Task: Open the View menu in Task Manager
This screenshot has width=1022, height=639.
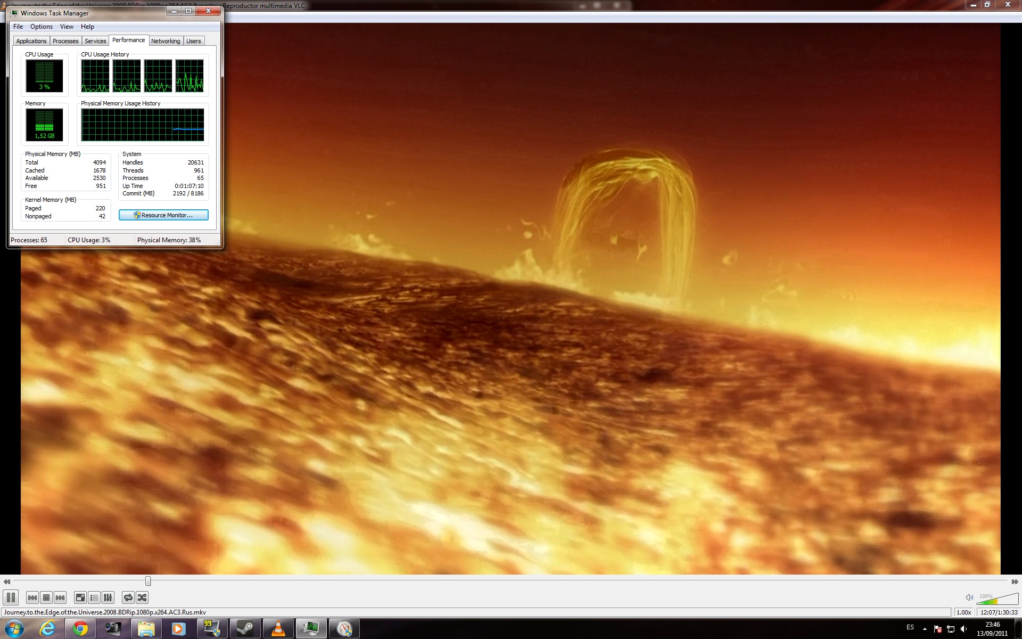Action: (67, 27)
